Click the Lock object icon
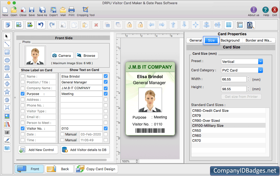Screen dimensions: 280x176 pos(129,25)
